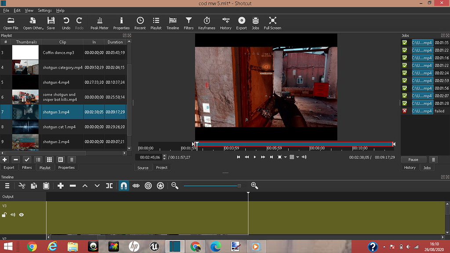Open the Settings menu
The width and height of the screenshot is (450, 253).
coord(45,11)
